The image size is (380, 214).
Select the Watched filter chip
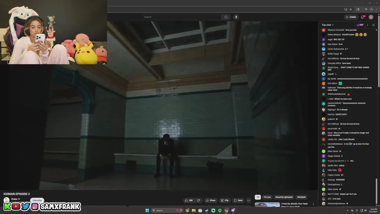pyautogui.click(x=301, y=197)
